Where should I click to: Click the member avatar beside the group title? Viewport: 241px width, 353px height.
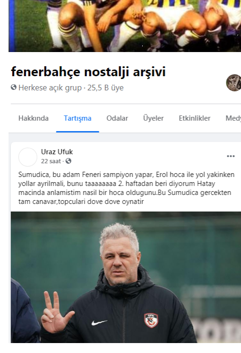tap(233, 83)
